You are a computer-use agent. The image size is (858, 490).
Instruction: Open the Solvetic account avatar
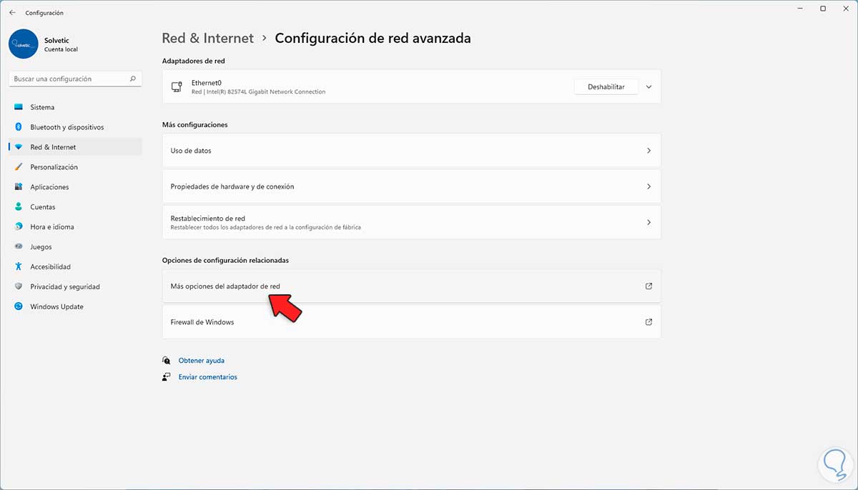click(24, 44)
